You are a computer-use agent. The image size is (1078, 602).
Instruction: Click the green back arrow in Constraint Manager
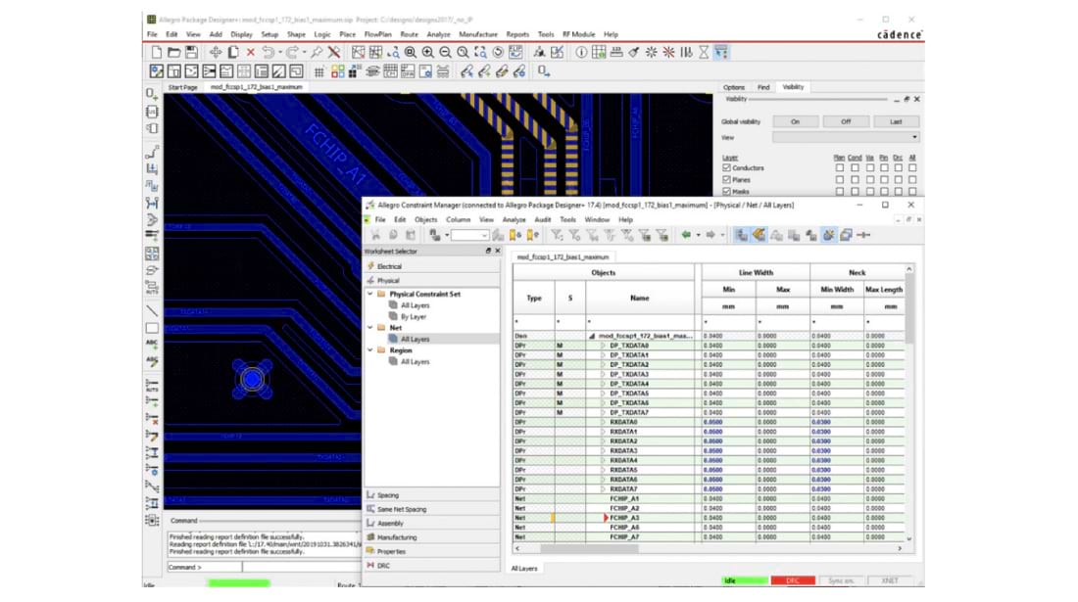tap(686, 235)
